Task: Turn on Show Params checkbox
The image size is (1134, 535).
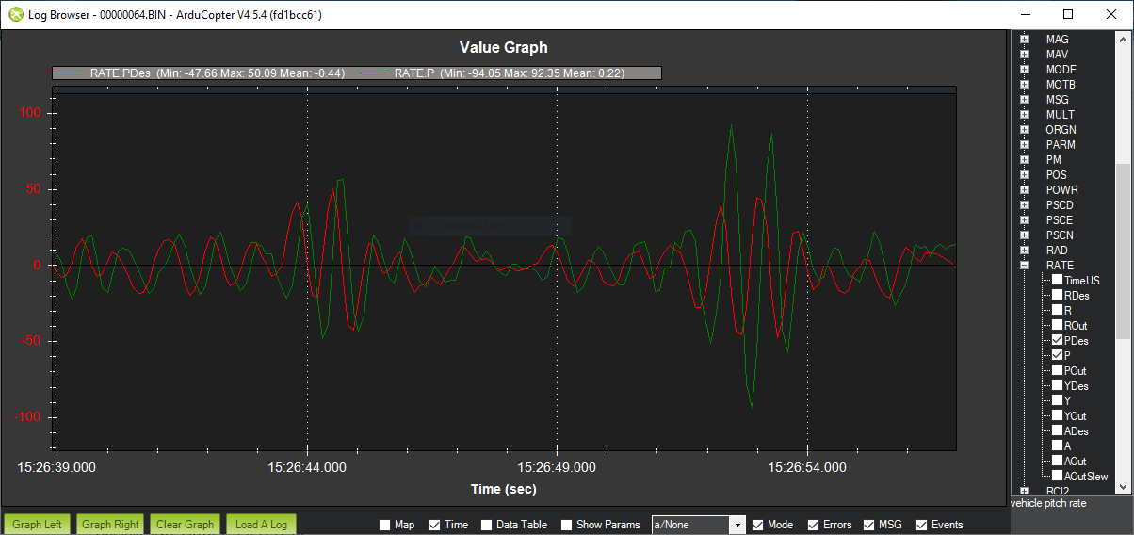Action: (x=566, y=525)
